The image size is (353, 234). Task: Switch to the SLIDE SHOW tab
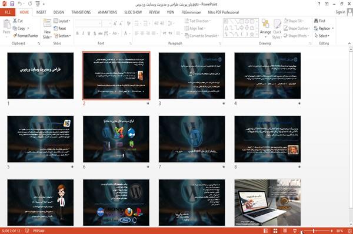click(x=133, y=12)
